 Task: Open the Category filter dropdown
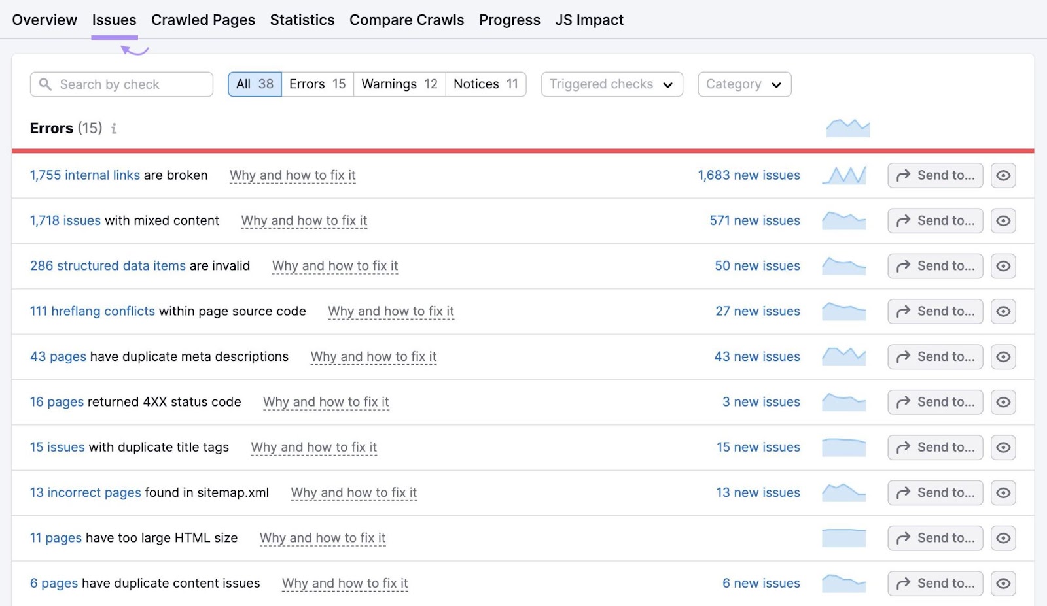click(x=744, y=84)
